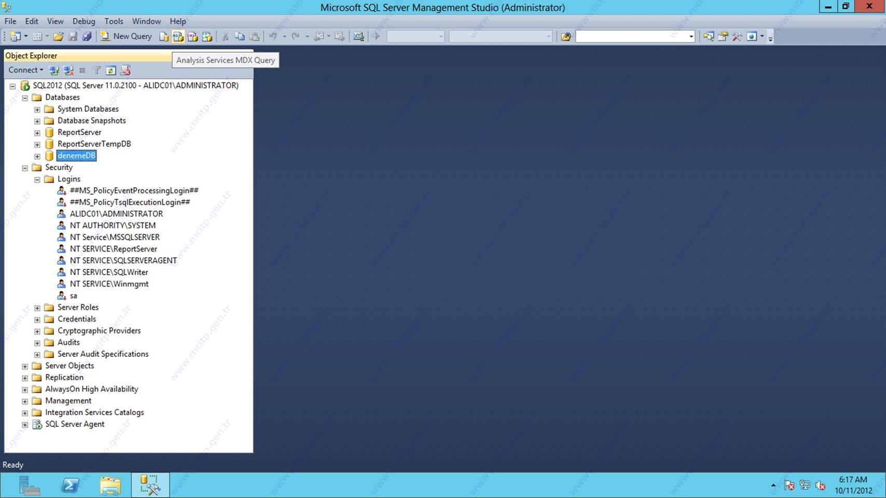Screen dimensions: 886x498
Task: Click the clock in system tray
Action: click(853, 485)
